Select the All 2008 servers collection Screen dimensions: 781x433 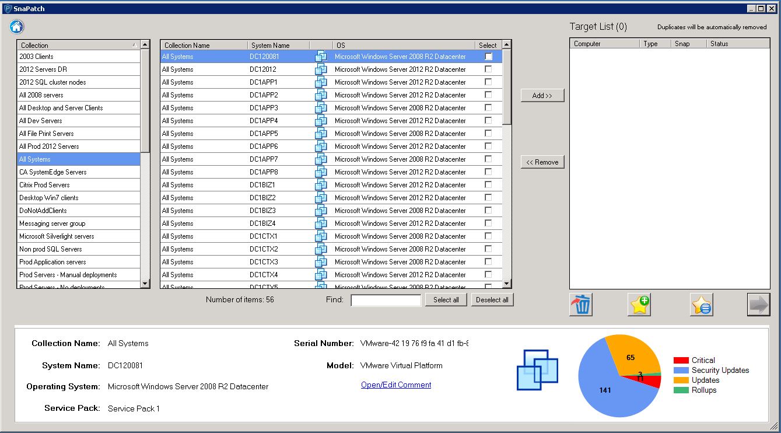click(x=79, y=95)
